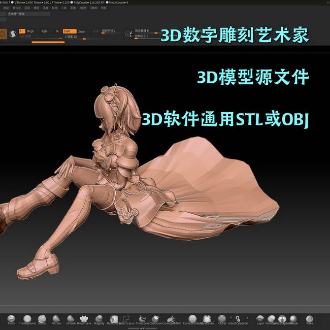This screenshot has width=330, height=330.
Task: Toggle the M material mode
Action: (57, 31)
